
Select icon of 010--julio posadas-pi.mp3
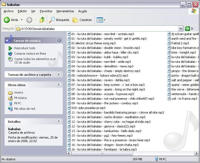pyautogui.click(x=69, y=108)
